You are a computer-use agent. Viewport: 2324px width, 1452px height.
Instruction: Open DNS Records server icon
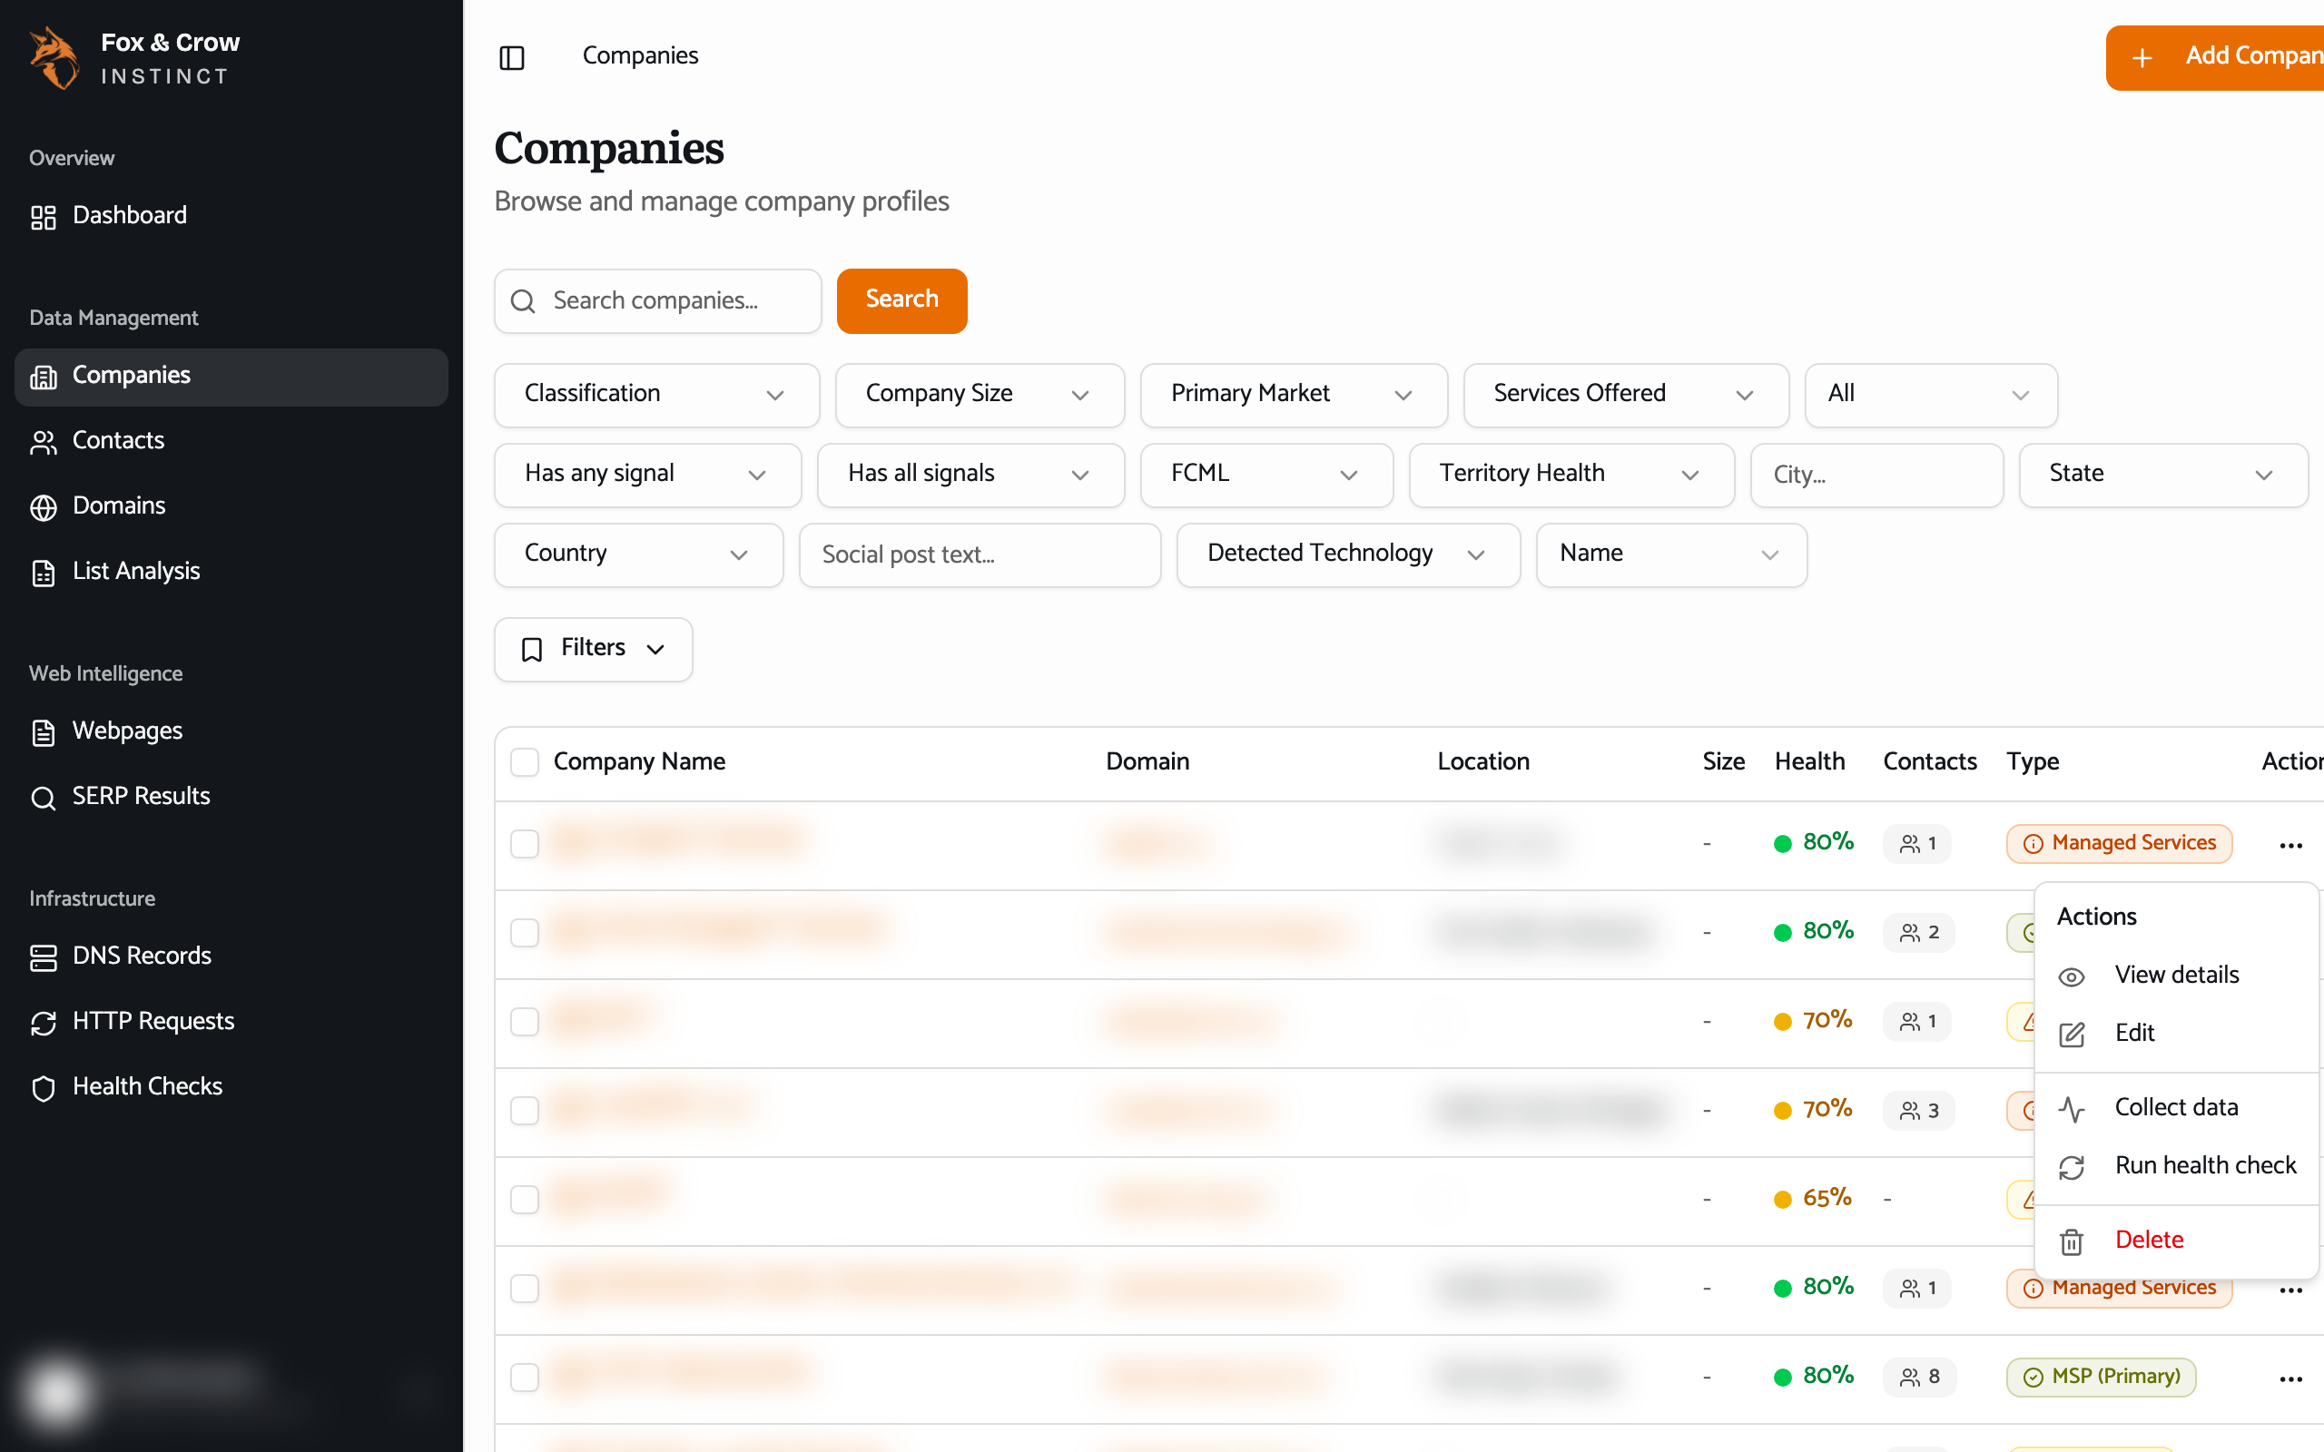[x=44, y=957]
